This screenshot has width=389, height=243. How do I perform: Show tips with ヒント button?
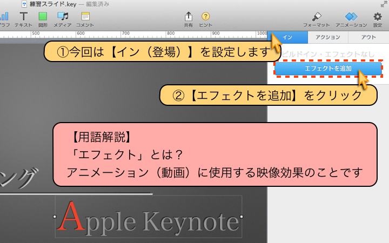point(205,19)
